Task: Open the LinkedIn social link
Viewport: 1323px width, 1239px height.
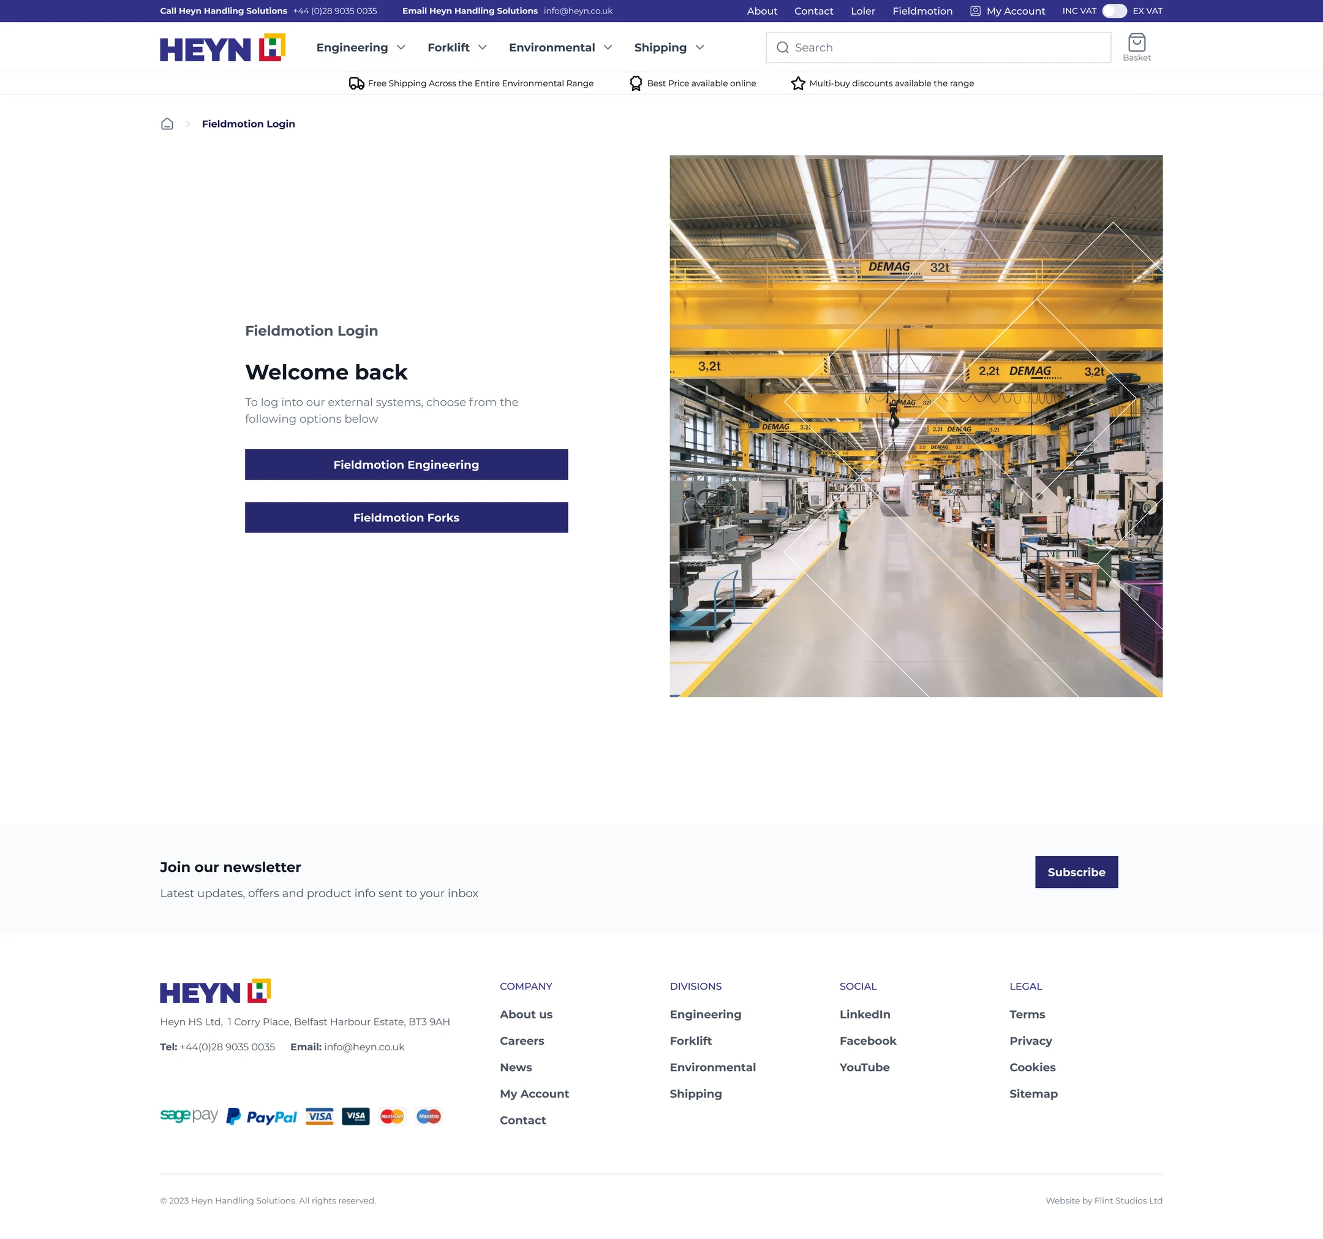Action: (x=864, y=1014)
